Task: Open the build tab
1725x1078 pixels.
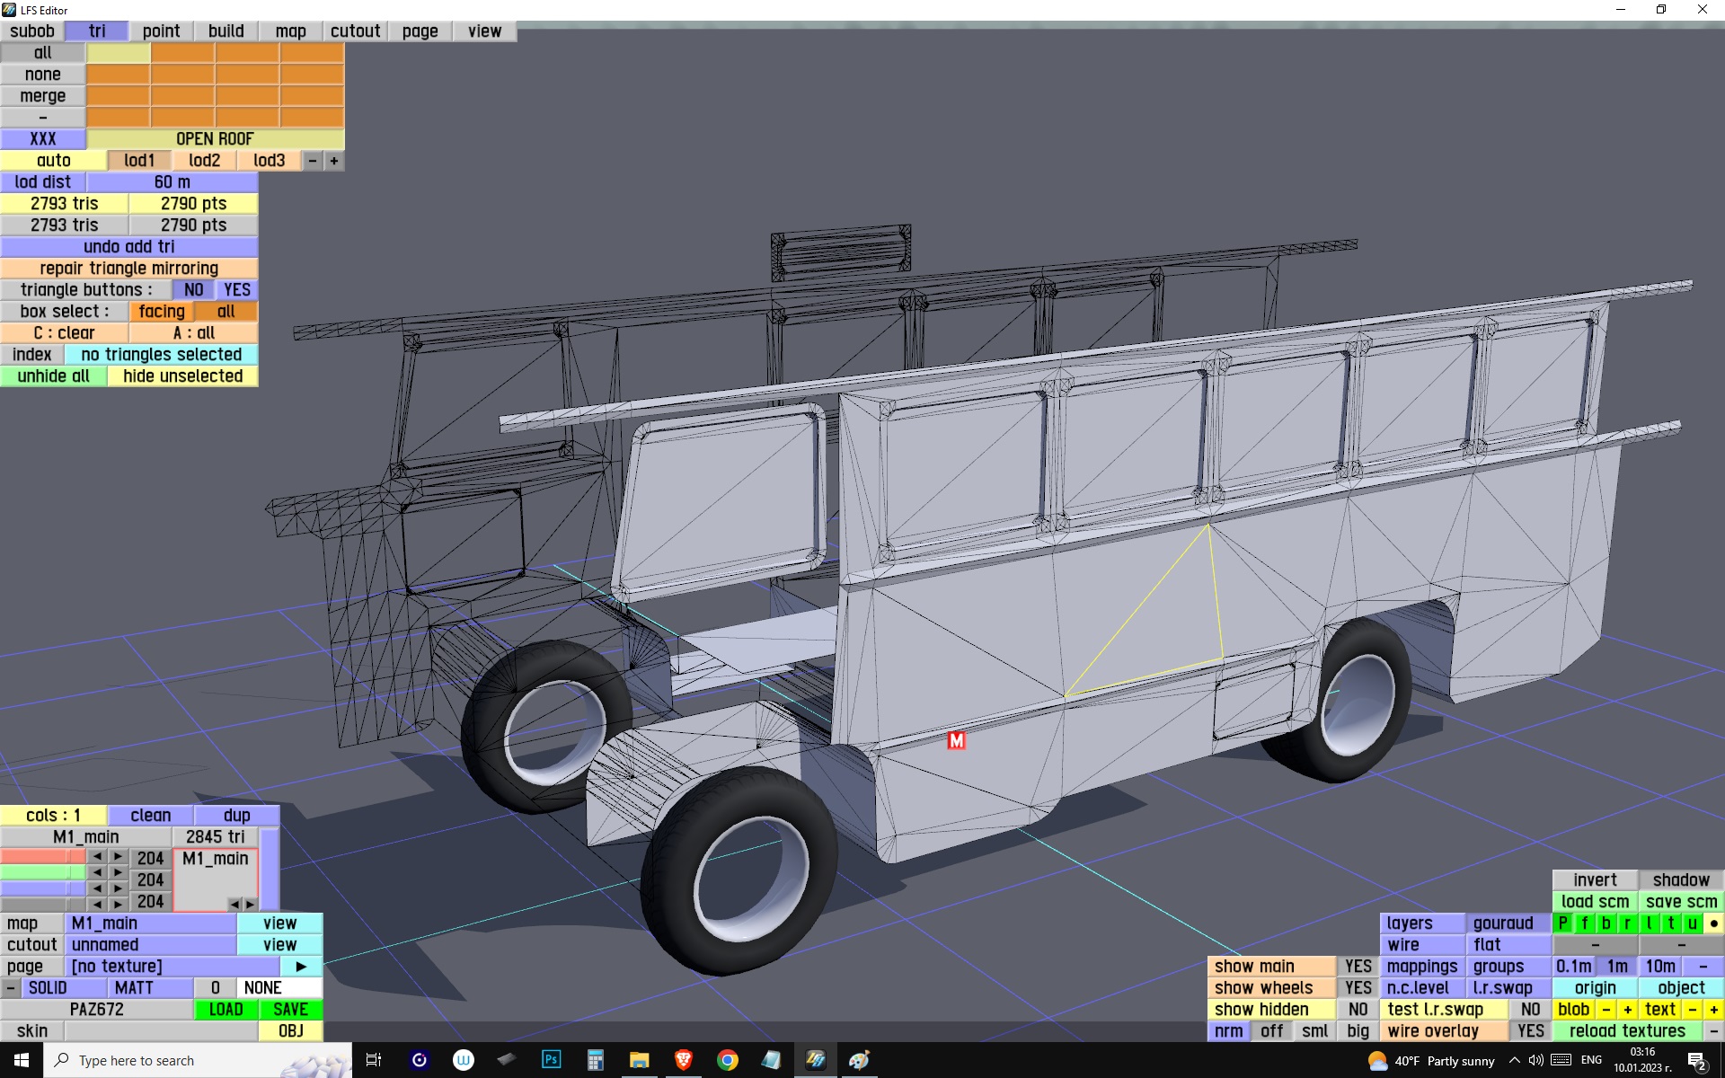Action: [226, 31]
